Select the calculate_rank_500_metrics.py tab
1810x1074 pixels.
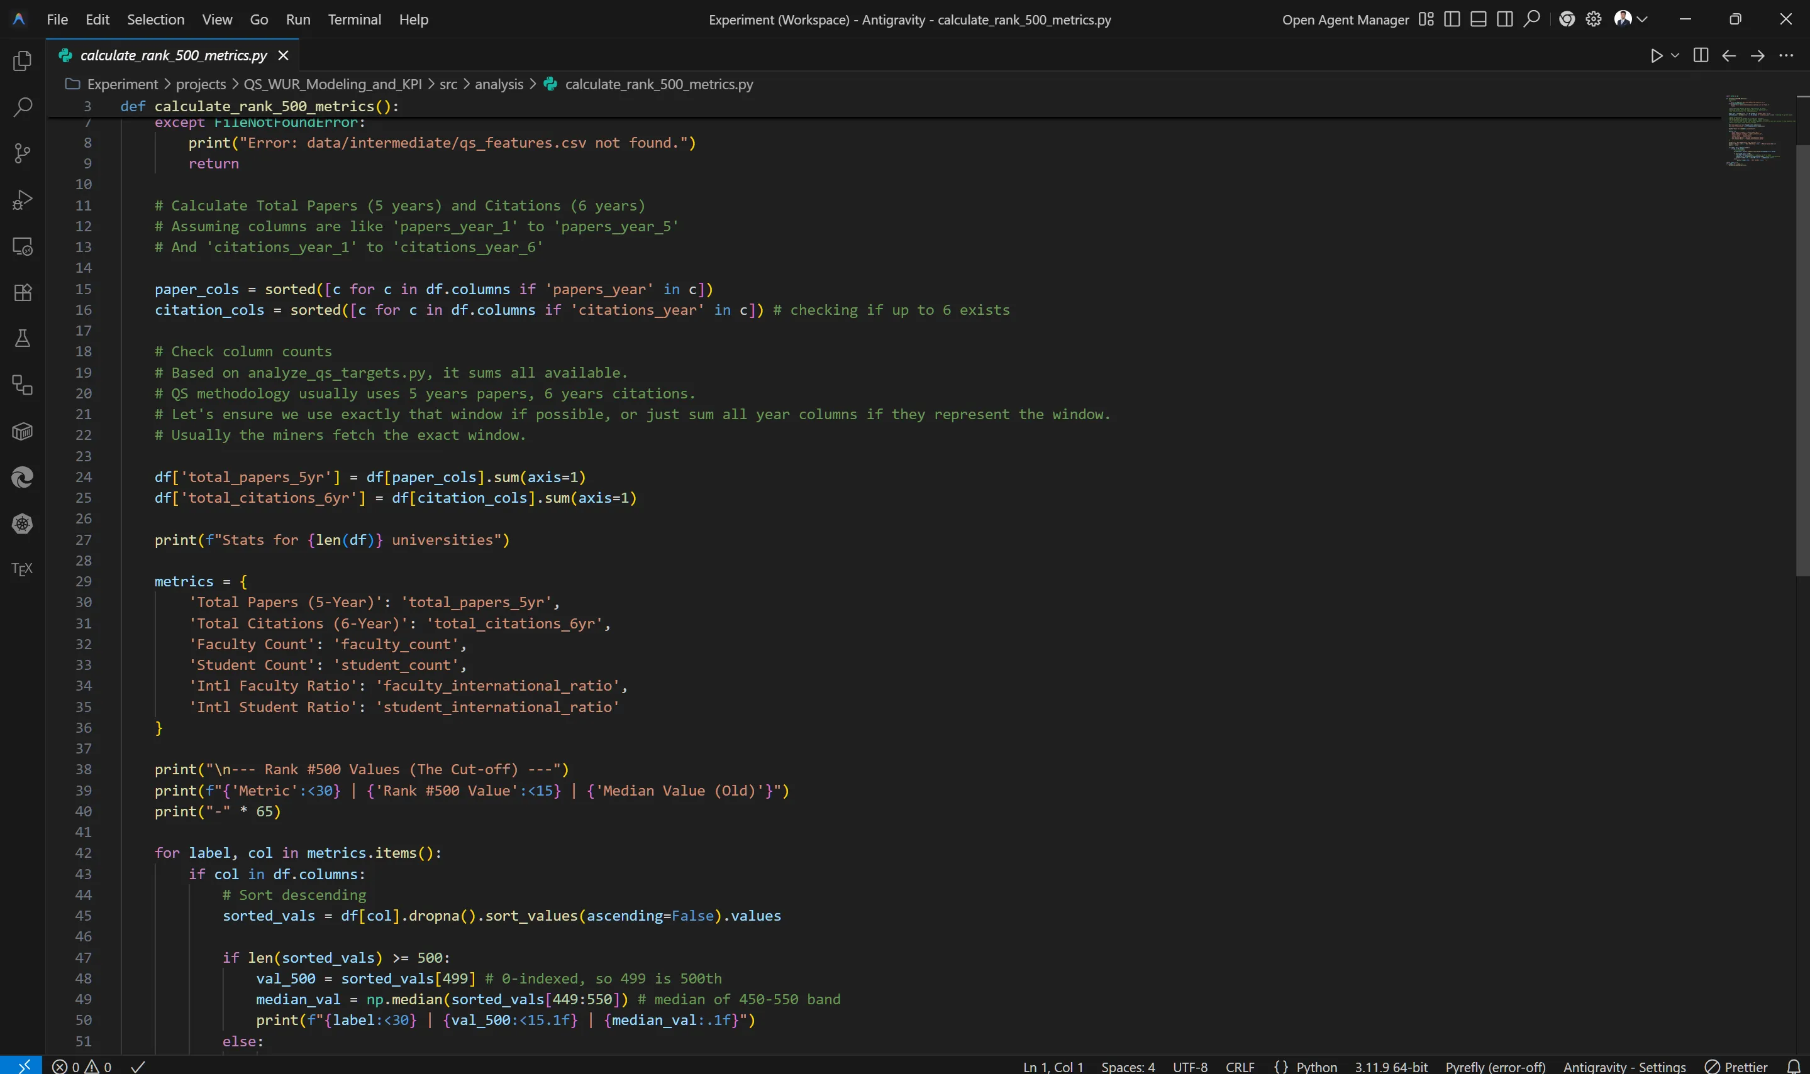pyautogui.click(x=174, y=56)
